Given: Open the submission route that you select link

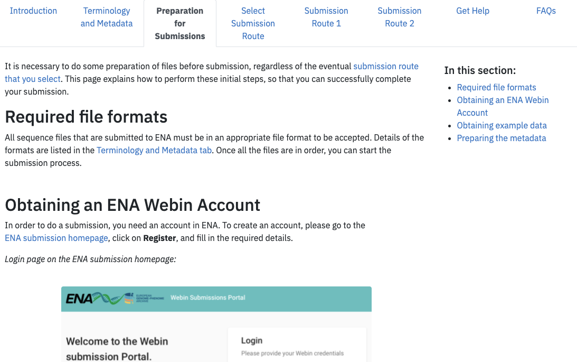Looking at the screenshot, I should click(386, 66).
